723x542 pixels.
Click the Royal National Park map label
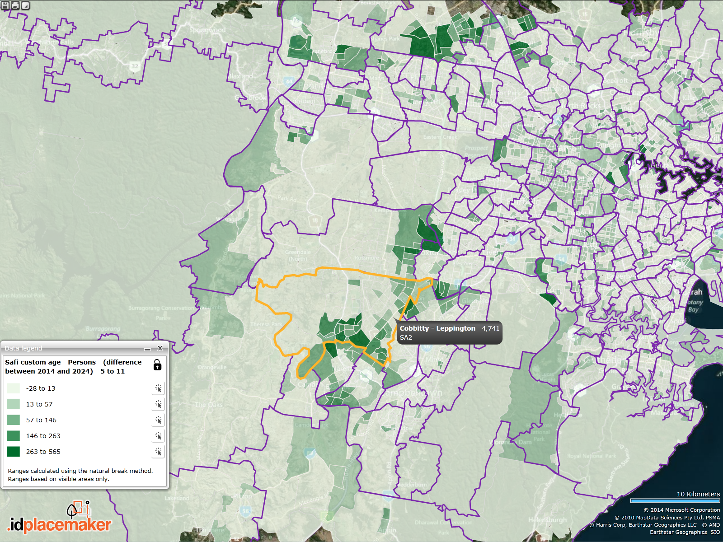592,456
